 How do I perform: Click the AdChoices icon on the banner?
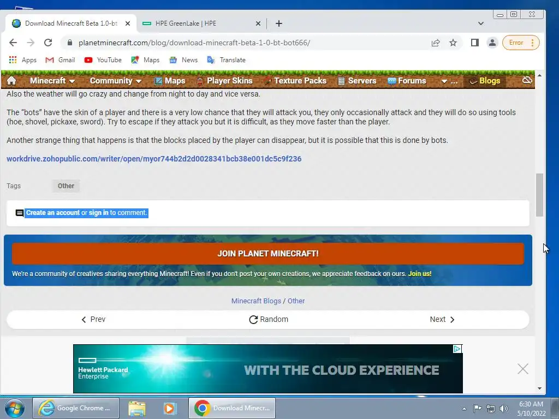[x=457, y=349]
